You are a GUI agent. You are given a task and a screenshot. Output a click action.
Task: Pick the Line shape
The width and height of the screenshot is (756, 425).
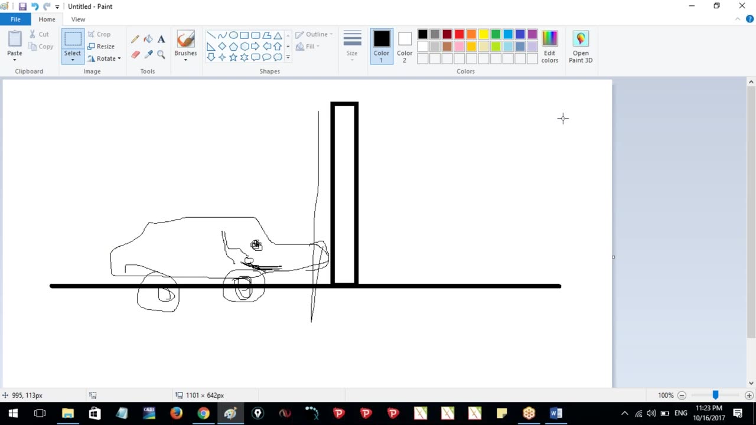point(211,35)
